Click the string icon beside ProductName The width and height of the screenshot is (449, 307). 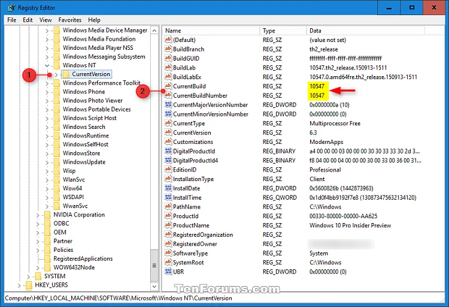[x=168, y=225]
